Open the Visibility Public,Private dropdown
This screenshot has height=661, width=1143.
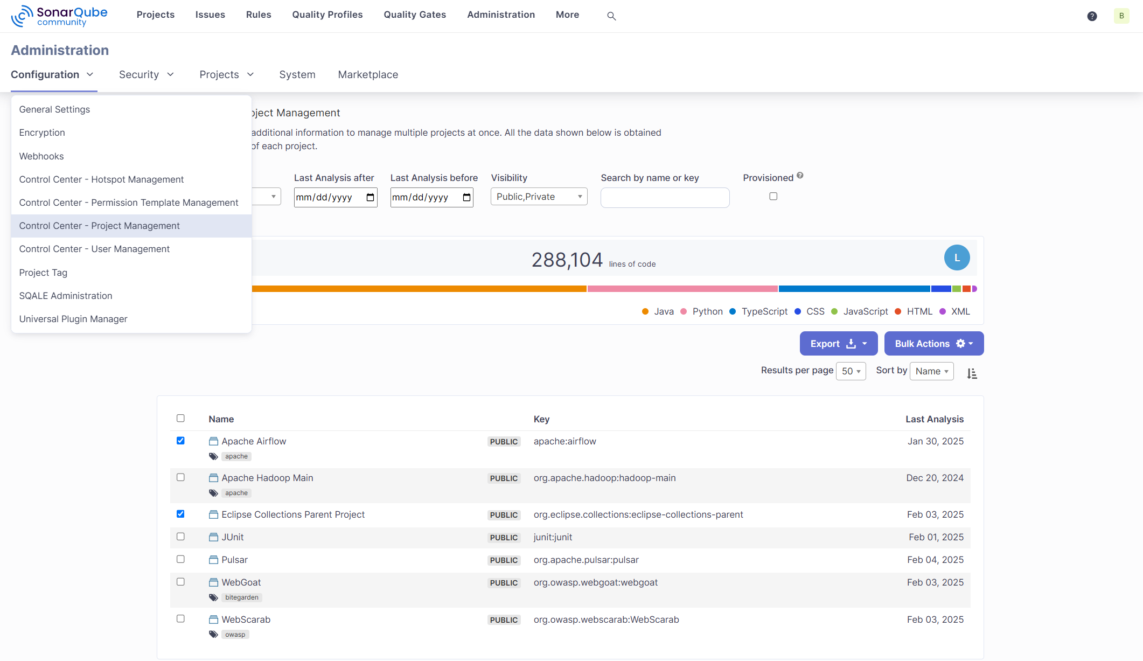(x=538, y=197)
